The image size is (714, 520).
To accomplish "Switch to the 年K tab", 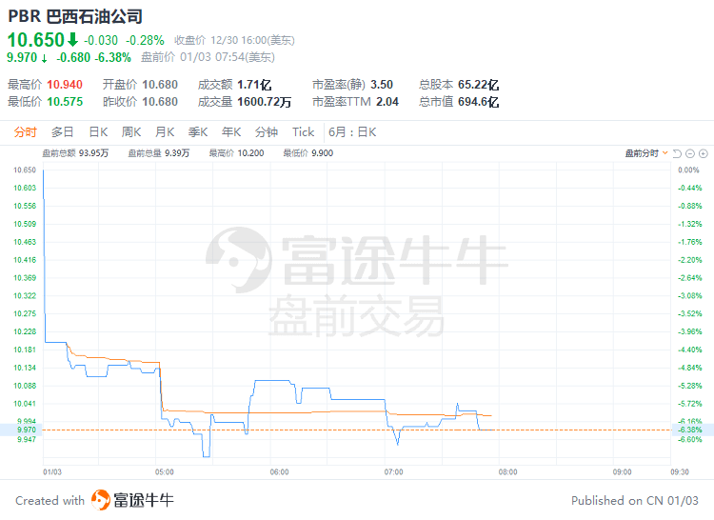I will coord(231,132).
